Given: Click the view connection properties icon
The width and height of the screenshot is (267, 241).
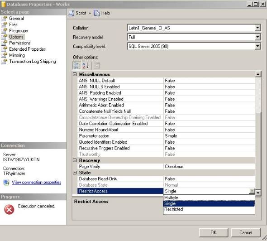Looking at the screenshot, I should pos(6,183).
